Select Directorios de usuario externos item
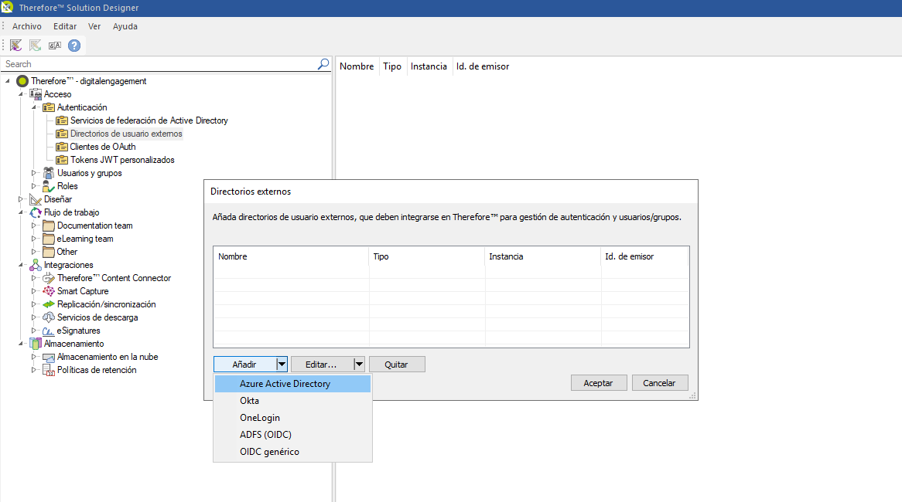Viewport: 902px width, 502px height. click(126, 134)
